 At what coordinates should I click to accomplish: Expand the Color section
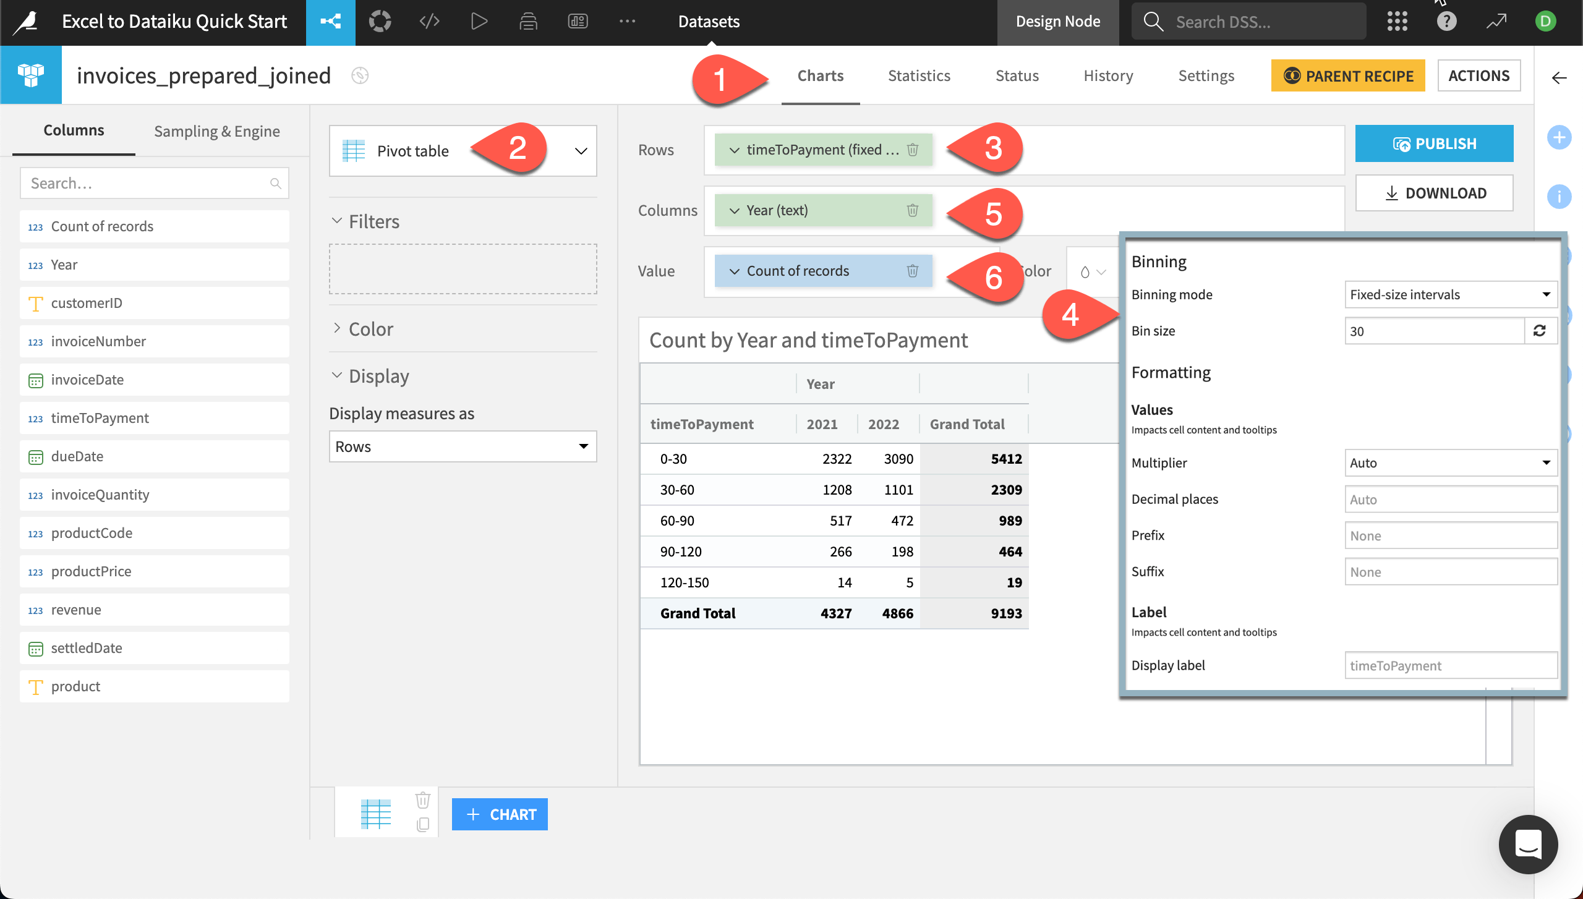[337, 328]
